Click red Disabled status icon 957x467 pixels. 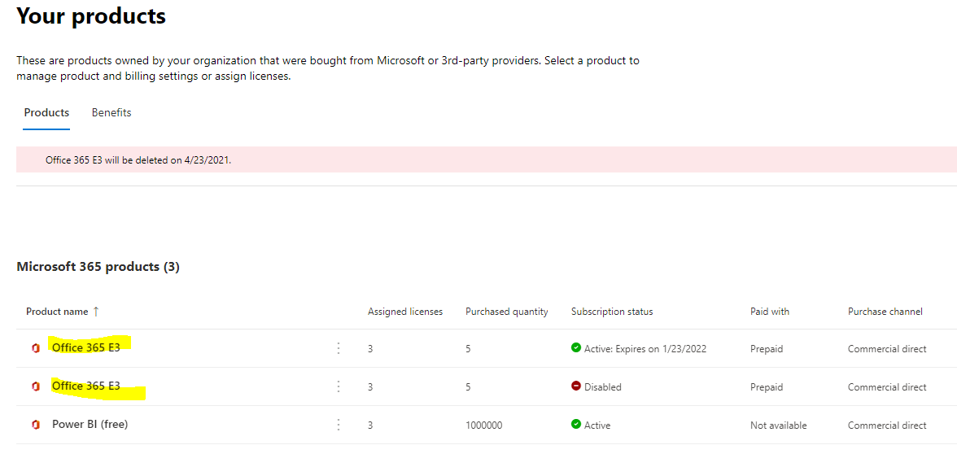[x=576, y=386]
